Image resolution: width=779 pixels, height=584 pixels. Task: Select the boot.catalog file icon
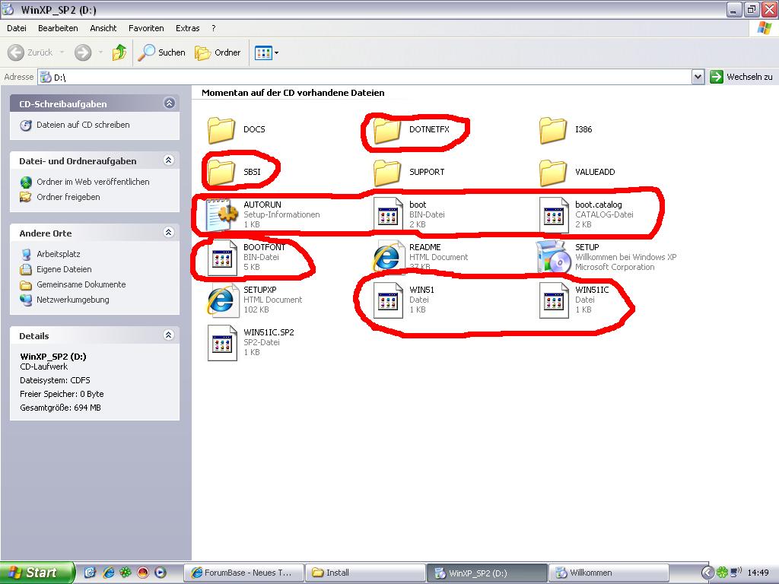click(x=554, y=214)
